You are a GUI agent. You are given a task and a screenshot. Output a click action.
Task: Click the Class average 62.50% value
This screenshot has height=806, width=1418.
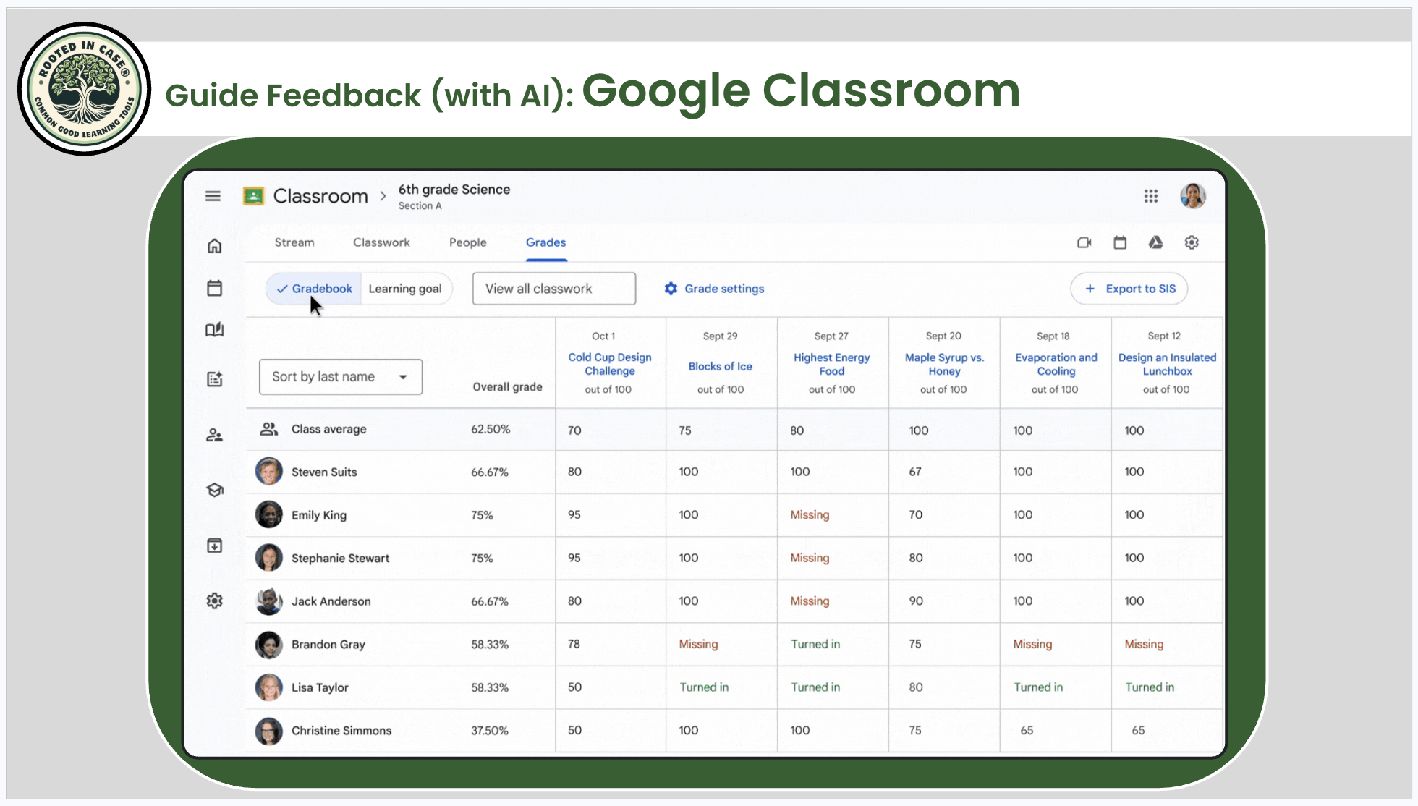pos(491,429)
